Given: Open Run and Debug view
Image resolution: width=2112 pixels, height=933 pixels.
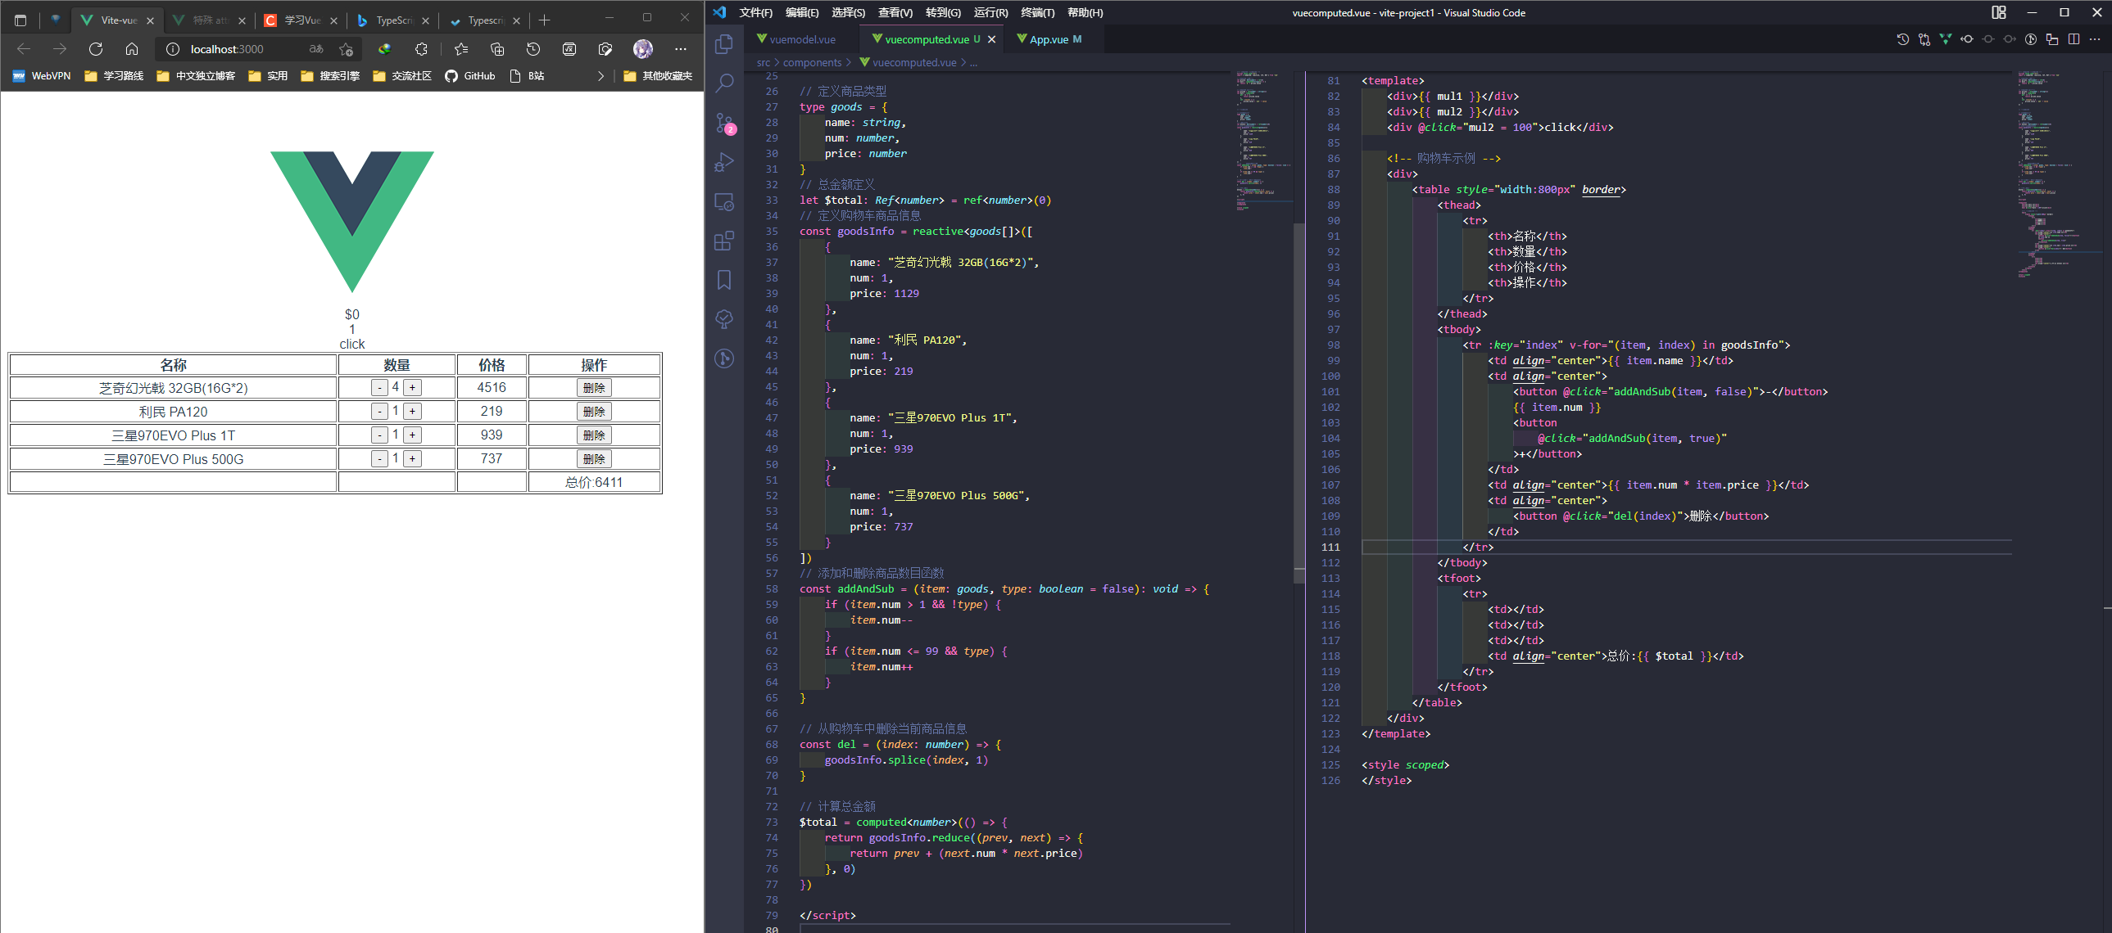Looking at the screenshot, I should click(724, 162).
